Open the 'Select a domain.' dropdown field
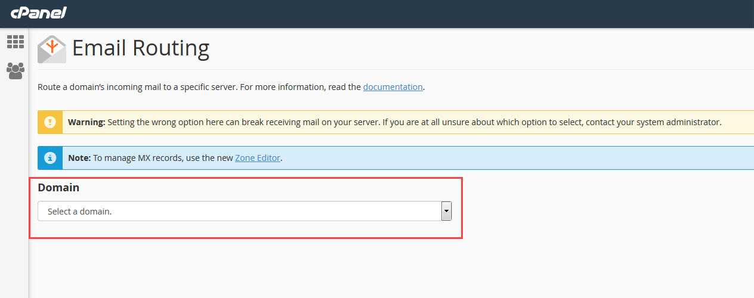This screenshot has width=754, height=298. 239,211
